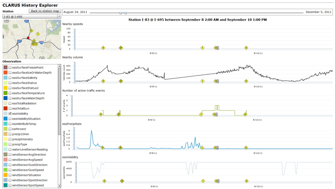The image size is (335, 189).
Task: Tick the windSensorAvgSpeed checkbox
Action: click(10, 160)
